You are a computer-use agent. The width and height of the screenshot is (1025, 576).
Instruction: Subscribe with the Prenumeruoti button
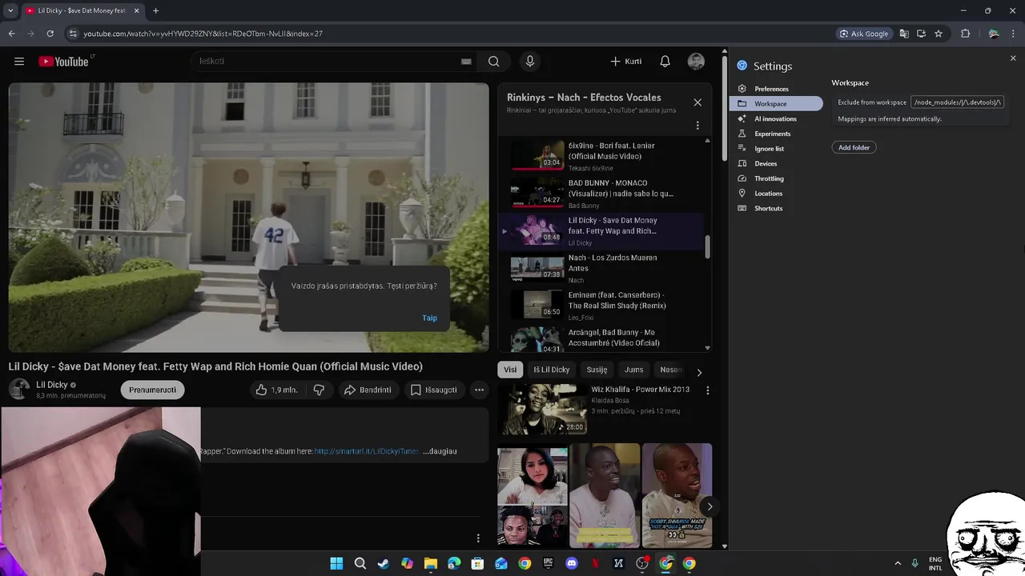(x=152, y=390)
